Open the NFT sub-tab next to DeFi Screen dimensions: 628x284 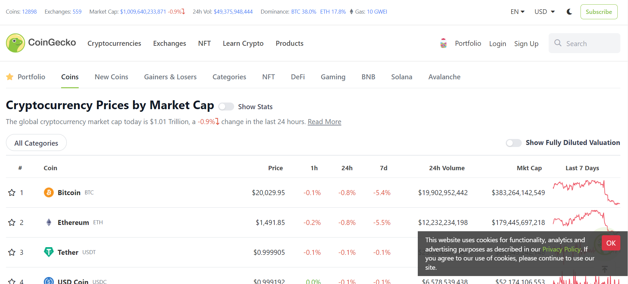[x=268, y=77]
